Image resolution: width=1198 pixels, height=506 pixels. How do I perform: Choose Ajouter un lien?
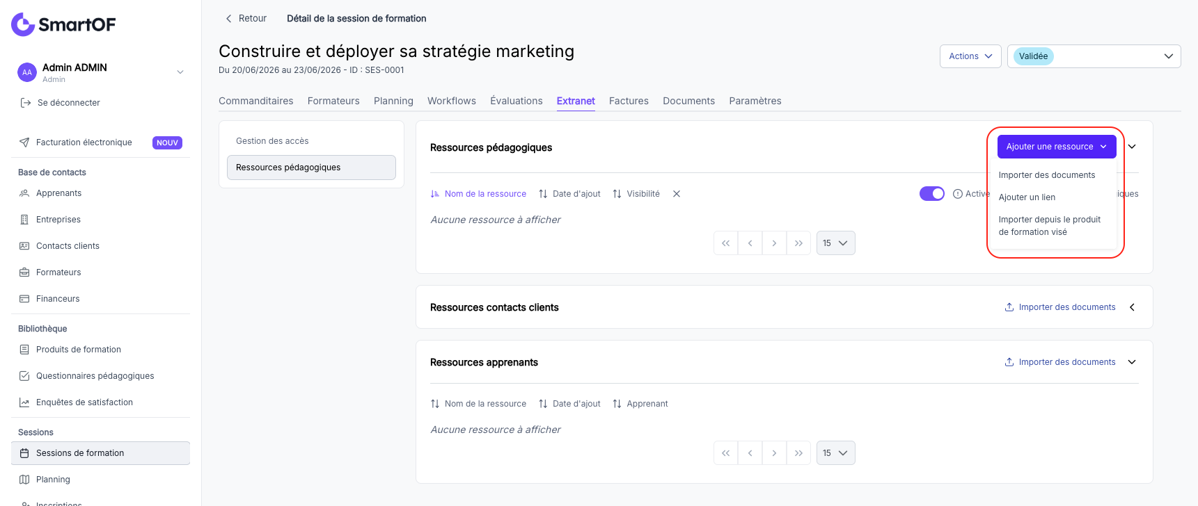tap(1027, 197)
